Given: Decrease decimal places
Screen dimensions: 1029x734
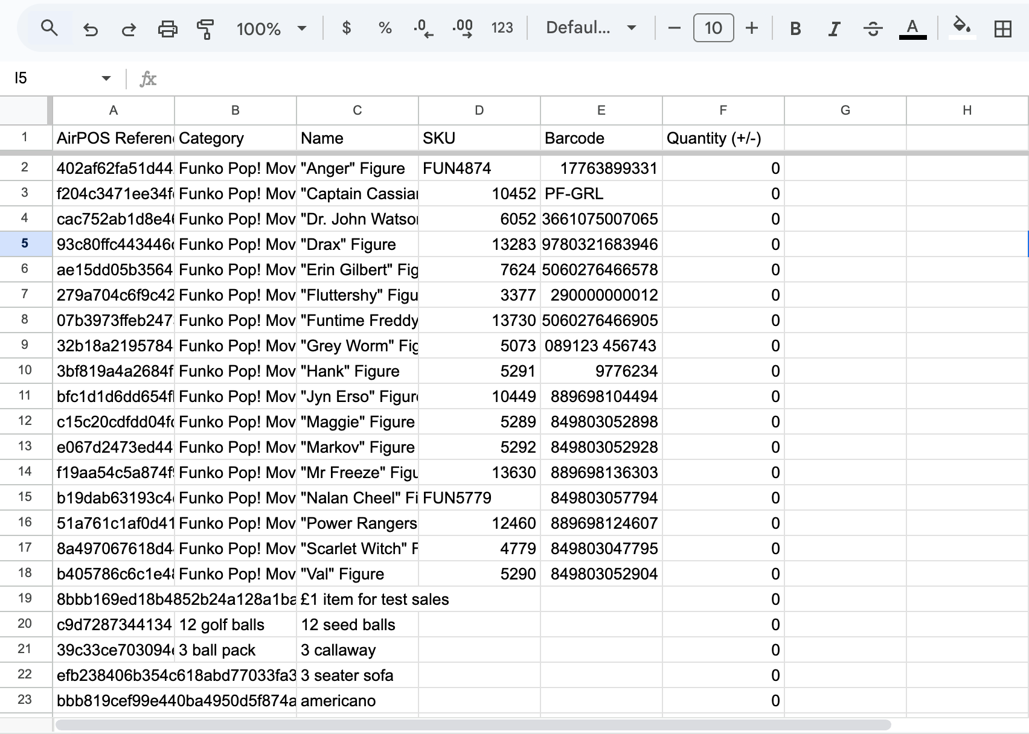Looking at the screenshot, I should click(x=423, y=28).
